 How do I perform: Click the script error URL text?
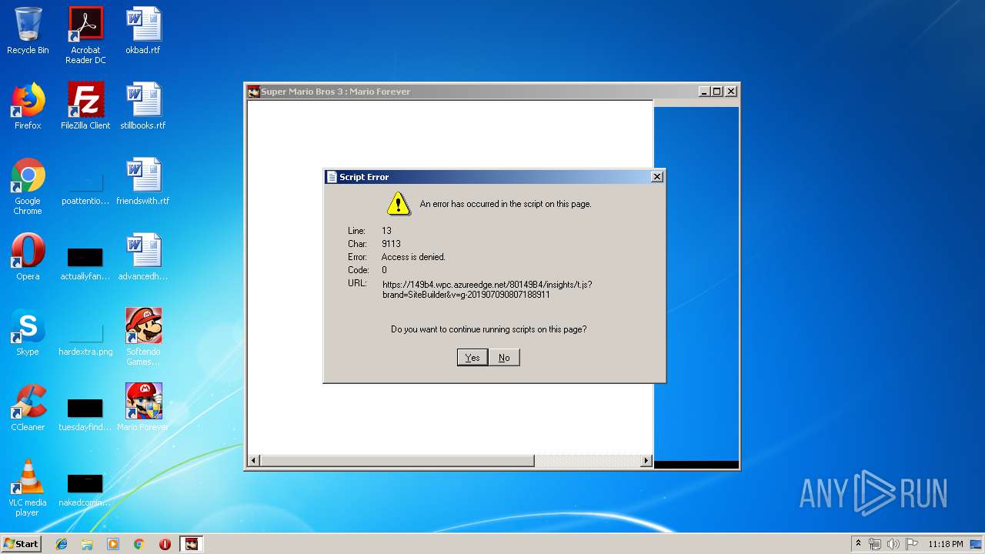[x=487, y=289]
